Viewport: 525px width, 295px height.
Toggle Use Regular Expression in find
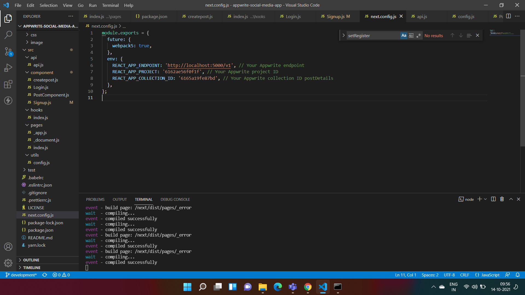[x=419, y=36]
